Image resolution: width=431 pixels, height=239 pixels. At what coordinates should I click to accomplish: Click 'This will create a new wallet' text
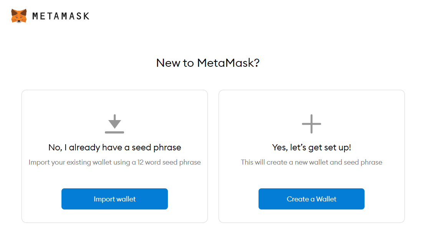tap(311, 162)
